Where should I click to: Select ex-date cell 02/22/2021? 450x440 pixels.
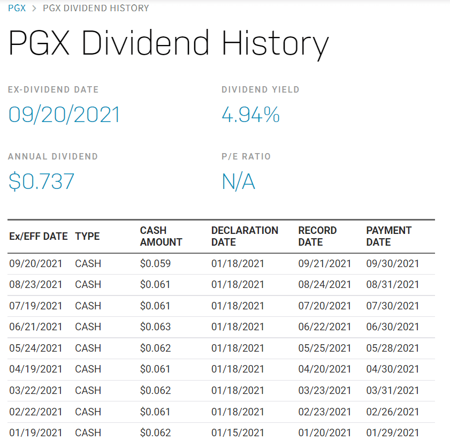[36, 412]
